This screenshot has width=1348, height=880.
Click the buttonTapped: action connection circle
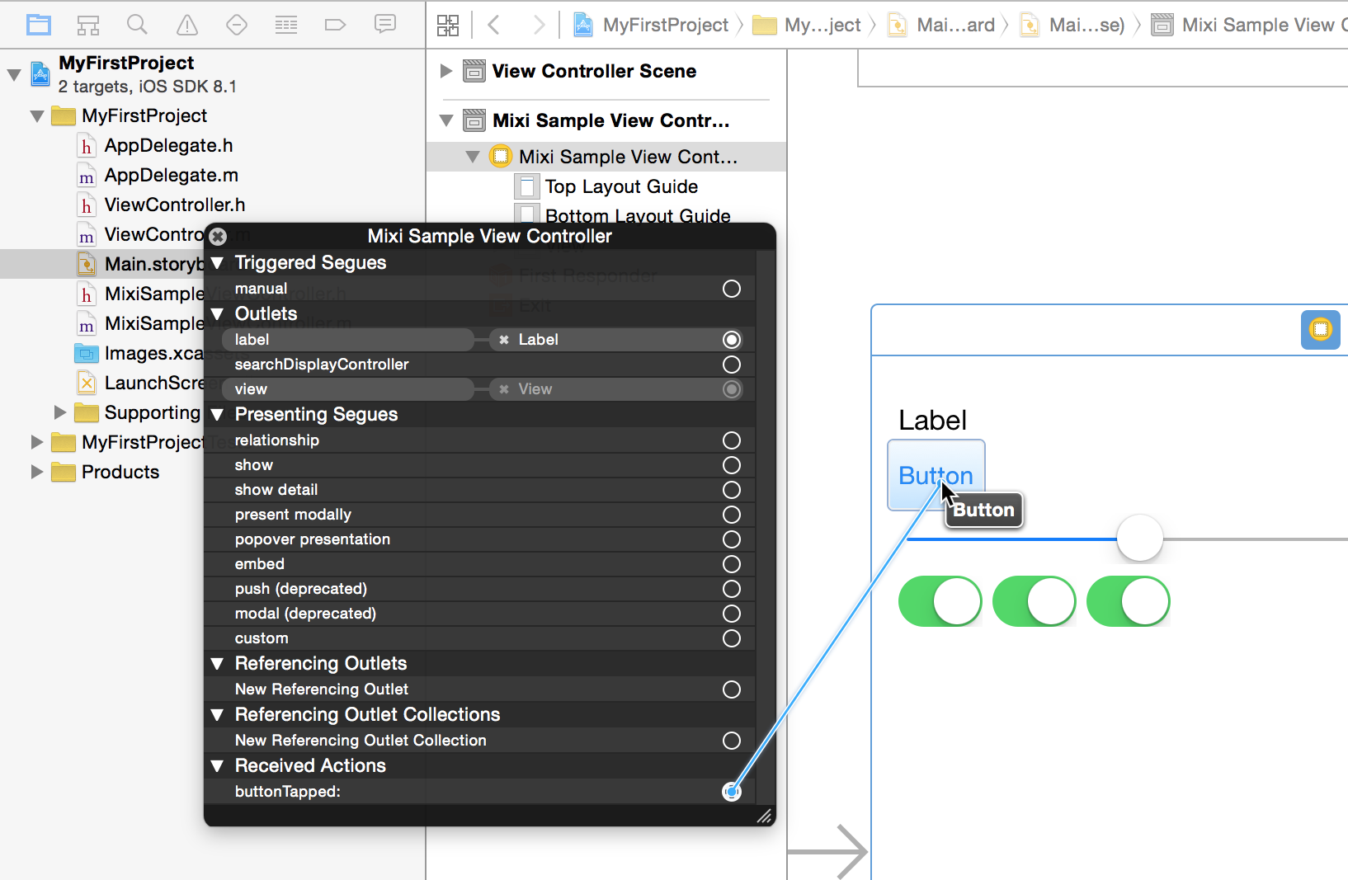click(x=732, y=792)
